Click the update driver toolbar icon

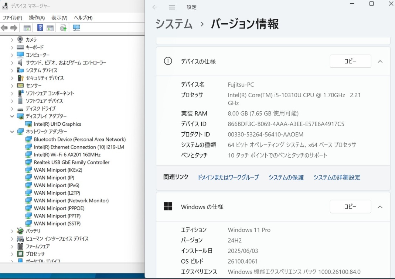[x=63, y=28]
